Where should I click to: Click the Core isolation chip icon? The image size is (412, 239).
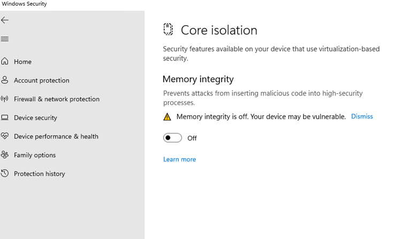(168, 29)
